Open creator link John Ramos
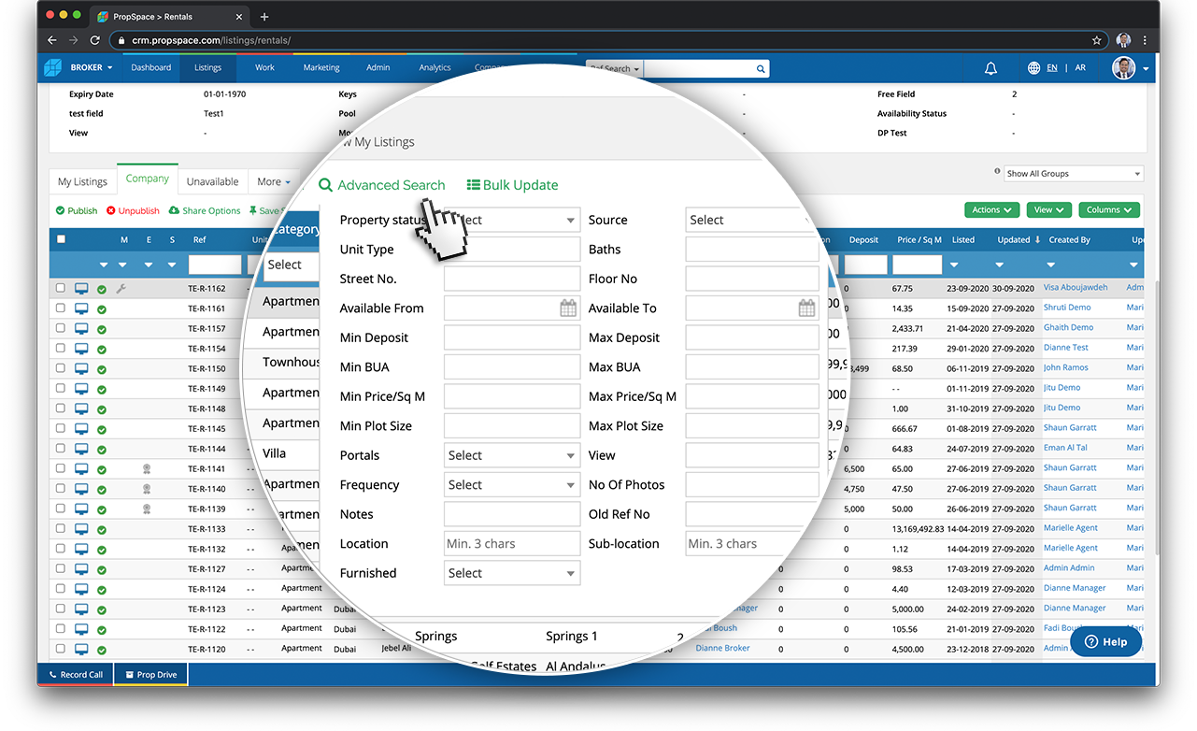This screenshot has width=1197, height=731. pos(1066,368)
